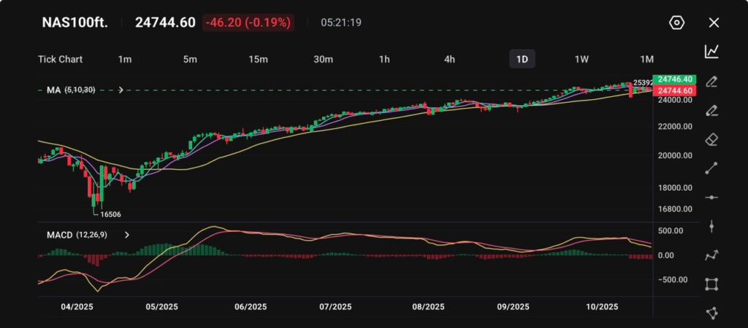Click the NAS100ft. symbol name
Viewport: 748px width, 328px height.
[75, 23]
